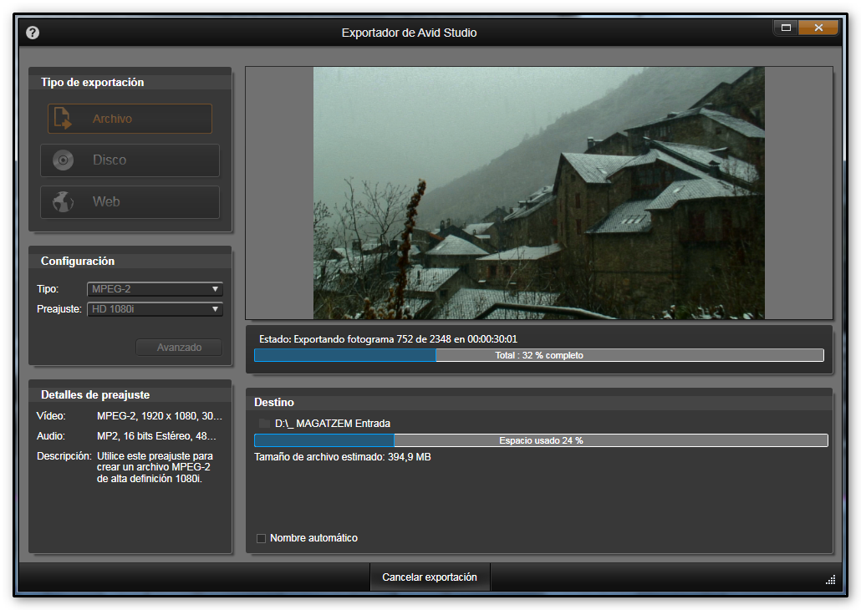Expand the Preajuste dropdown showing HD 1080i

pyautogui.click(x=155, y=309)
